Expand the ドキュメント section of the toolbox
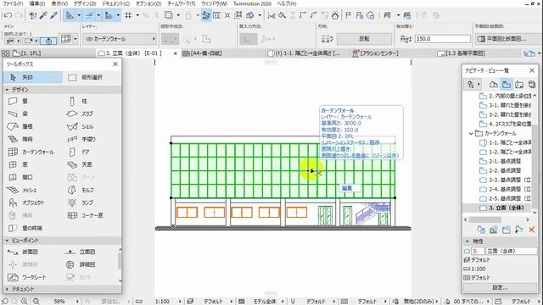 (7, 289)
